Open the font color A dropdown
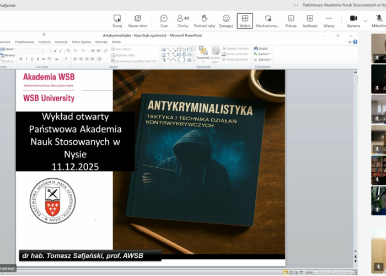This screenshot has height=276, width=386. tap(67, 59)
